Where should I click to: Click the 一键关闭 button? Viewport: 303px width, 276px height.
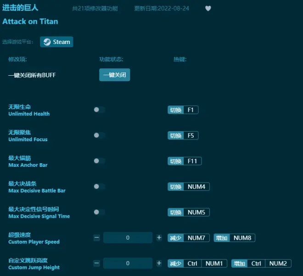(114, 75)
